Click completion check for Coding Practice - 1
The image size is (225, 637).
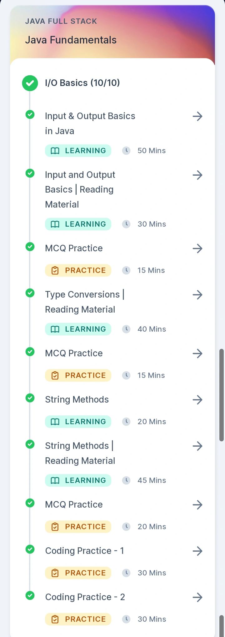[30, 549]
